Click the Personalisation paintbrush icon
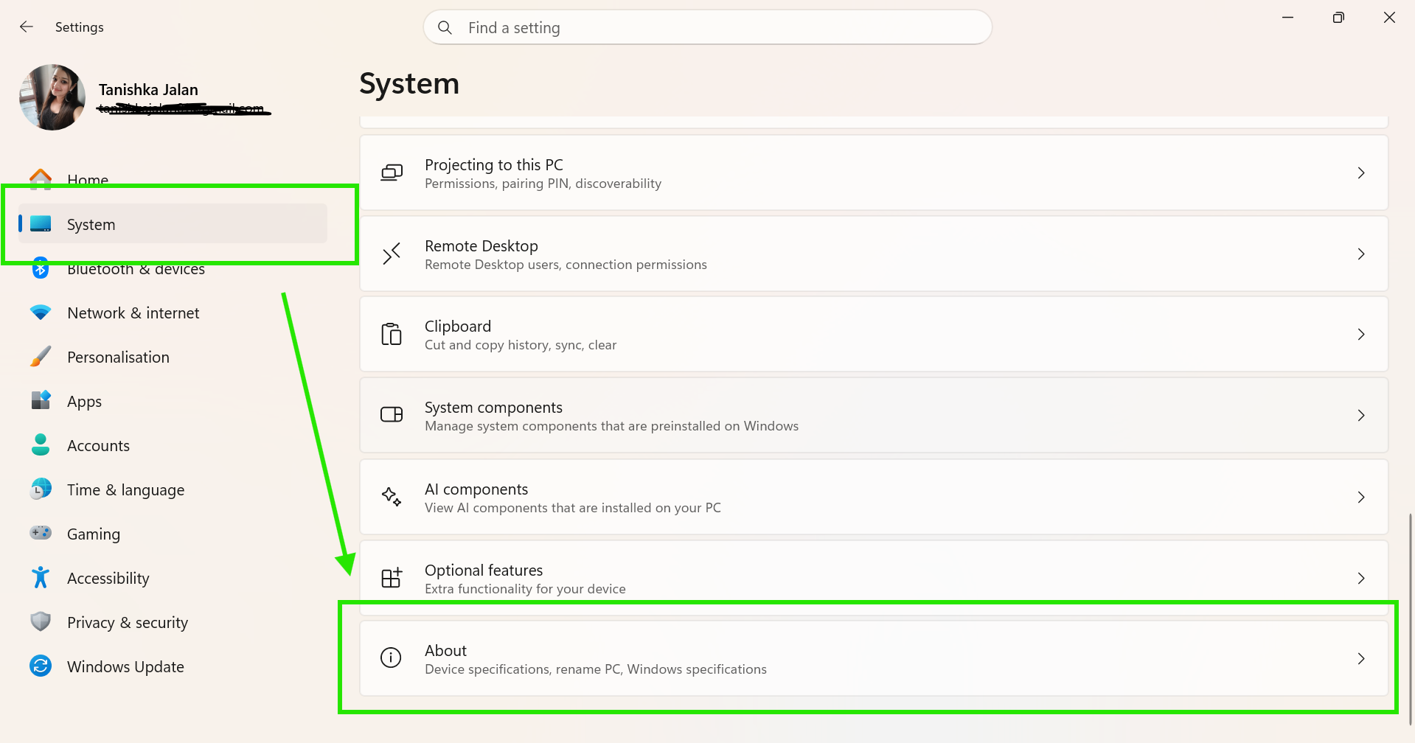 (41, 357)
